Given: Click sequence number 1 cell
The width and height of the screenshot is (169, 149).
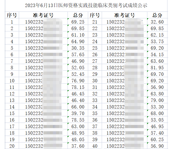Looking at the screenshot, I should pos(12,22).
